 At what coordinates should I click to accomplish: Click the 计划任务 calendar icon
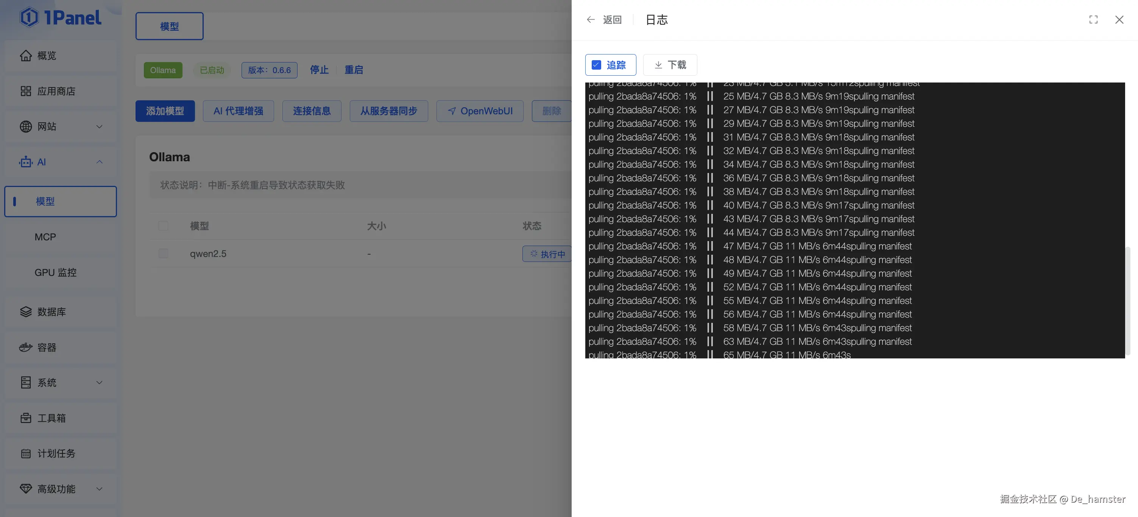[x=26, y=453]
